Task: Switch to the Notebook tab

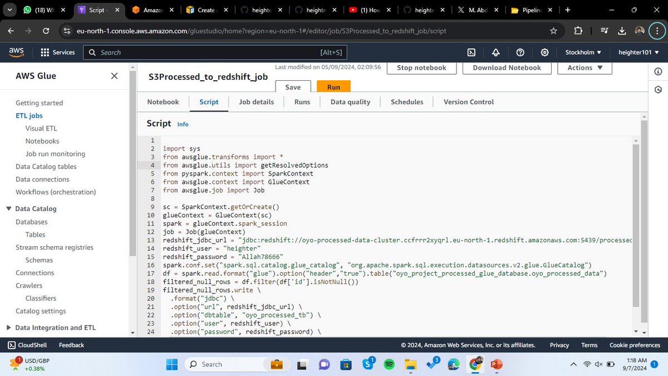Action: coord(163,102)
